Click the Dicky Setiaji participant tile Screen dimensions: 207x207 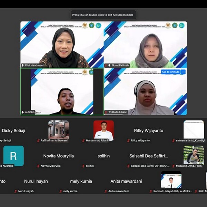[x=13, y=131]
